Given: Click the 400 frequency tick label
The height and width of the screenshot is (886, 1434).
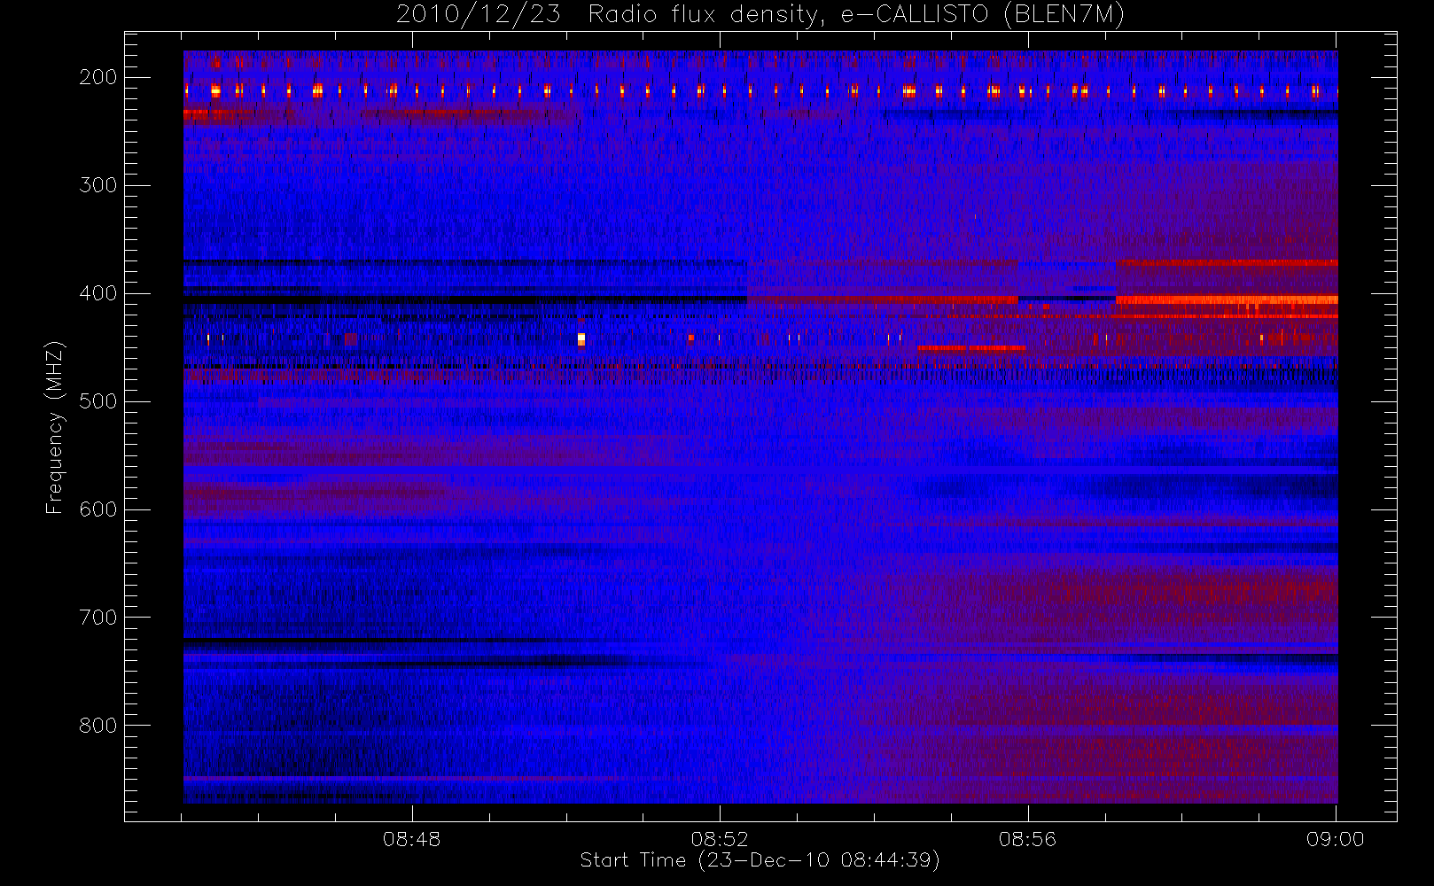Looking at the screenshot, I should coord(97,293).
